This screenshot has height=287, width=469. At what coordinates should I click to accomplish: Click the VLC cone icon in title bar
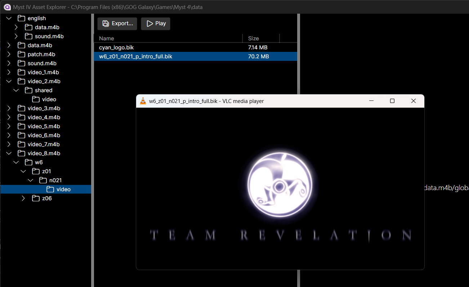[143, 101]
